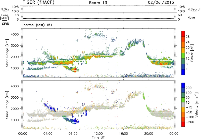The height and width of the screenshot is (139, 201).
Task: Click the 'Power [dB]' colorbar label
Action: (x=192, y=53)
